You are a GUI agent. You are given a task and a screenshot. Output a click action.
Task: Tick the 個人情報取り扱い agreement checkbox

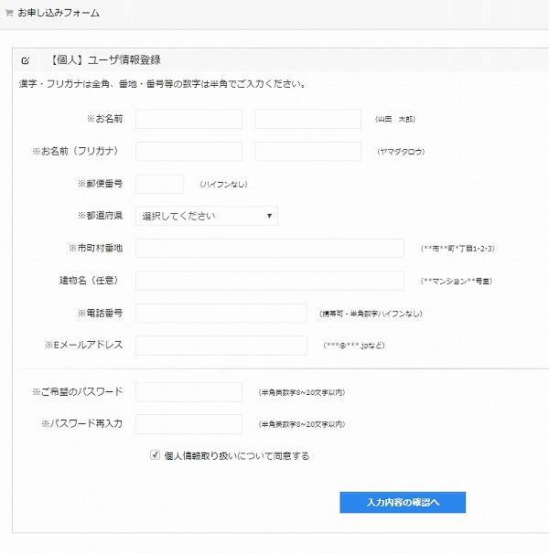coord(155,454)
